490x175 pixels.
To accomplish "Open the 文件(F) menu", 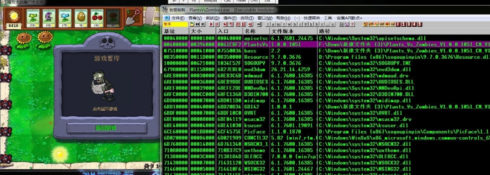I will 178,18.
